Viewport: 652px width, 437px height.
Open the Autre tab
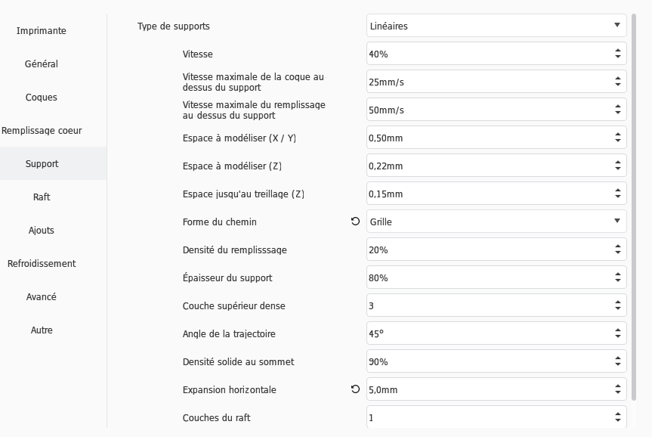pyautogui.click(x=42, y=330)
